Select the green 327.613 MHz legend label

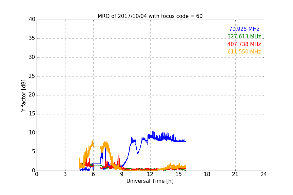(244, 36)
